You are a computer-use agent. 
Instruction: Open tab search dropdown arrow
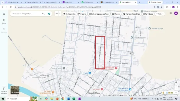click(x=2, y=2)
